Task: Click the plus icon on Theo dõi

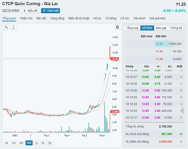Action: (44, 11)
